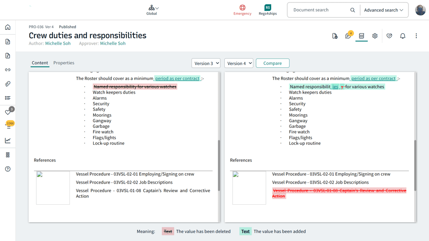Open the comments icon with badge 4
429x241 pixels.
pyautogui.click(x=348, y=36)
